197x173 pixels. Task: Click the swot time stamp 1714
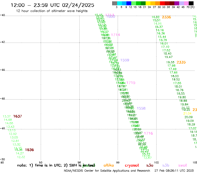point(116,35)
